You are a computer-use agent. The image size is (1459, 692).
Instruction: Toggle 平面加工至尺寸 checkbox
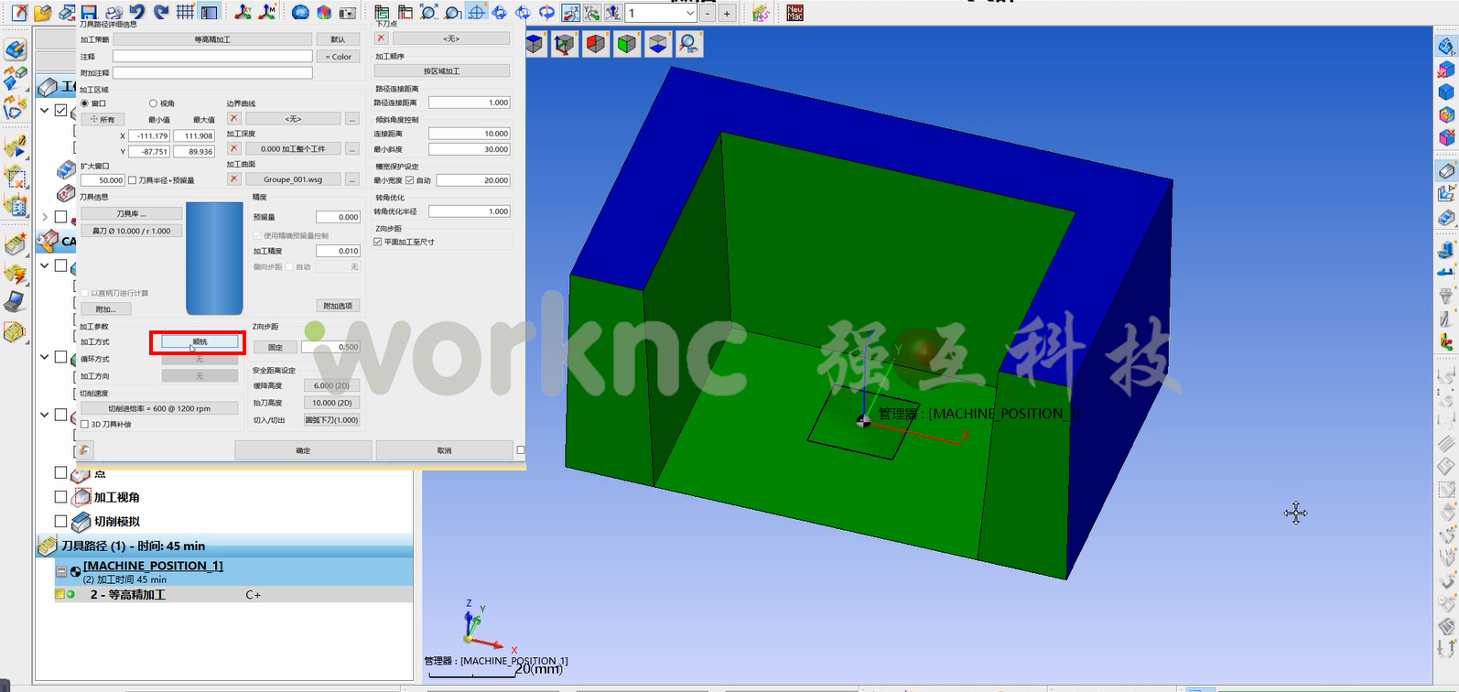(378, 242)
